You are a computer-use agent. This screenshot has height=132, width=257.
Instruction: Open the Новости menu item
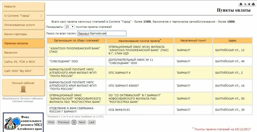pyautogui.click(x=23, y=7)
